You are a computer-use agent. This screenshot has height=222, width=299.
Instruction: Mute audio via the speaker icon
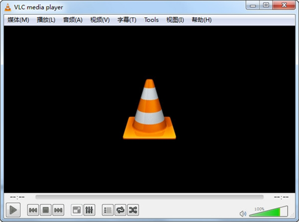(x=243, y=214)
